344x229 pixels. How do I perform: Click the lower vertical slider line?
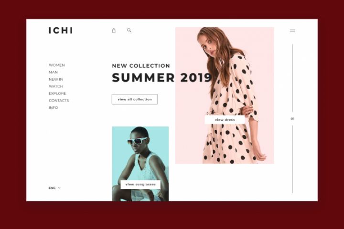click(292, 159)
